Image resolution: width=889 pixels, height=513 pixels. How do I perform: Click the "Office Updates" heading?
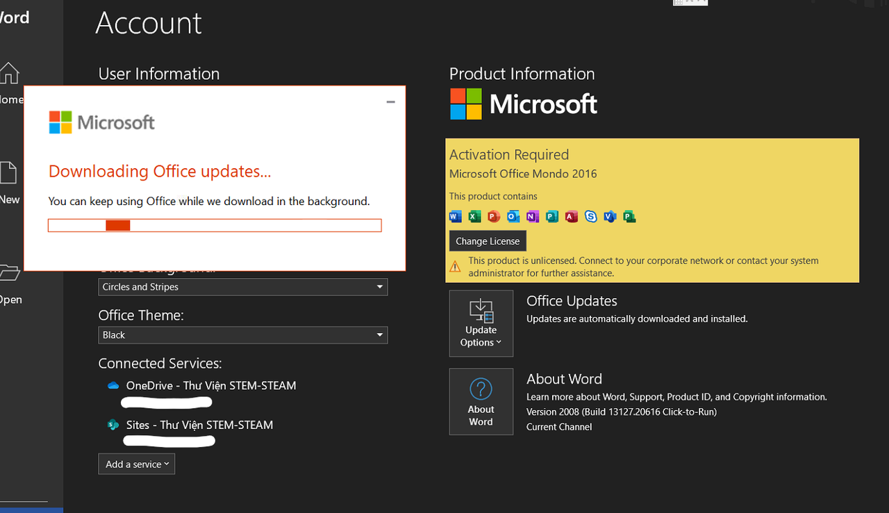point(572,301)
